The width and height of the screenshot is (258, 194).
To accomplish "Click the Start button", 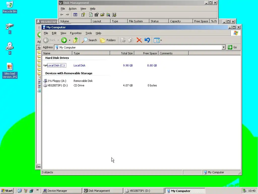I will pyautogui.click(x=7, y=191).
